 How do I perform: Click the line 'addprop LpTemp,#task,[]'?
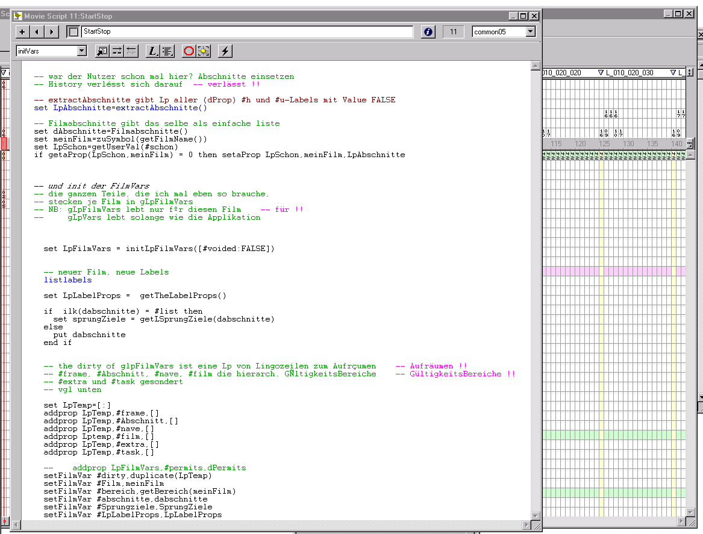click(99, 453)
